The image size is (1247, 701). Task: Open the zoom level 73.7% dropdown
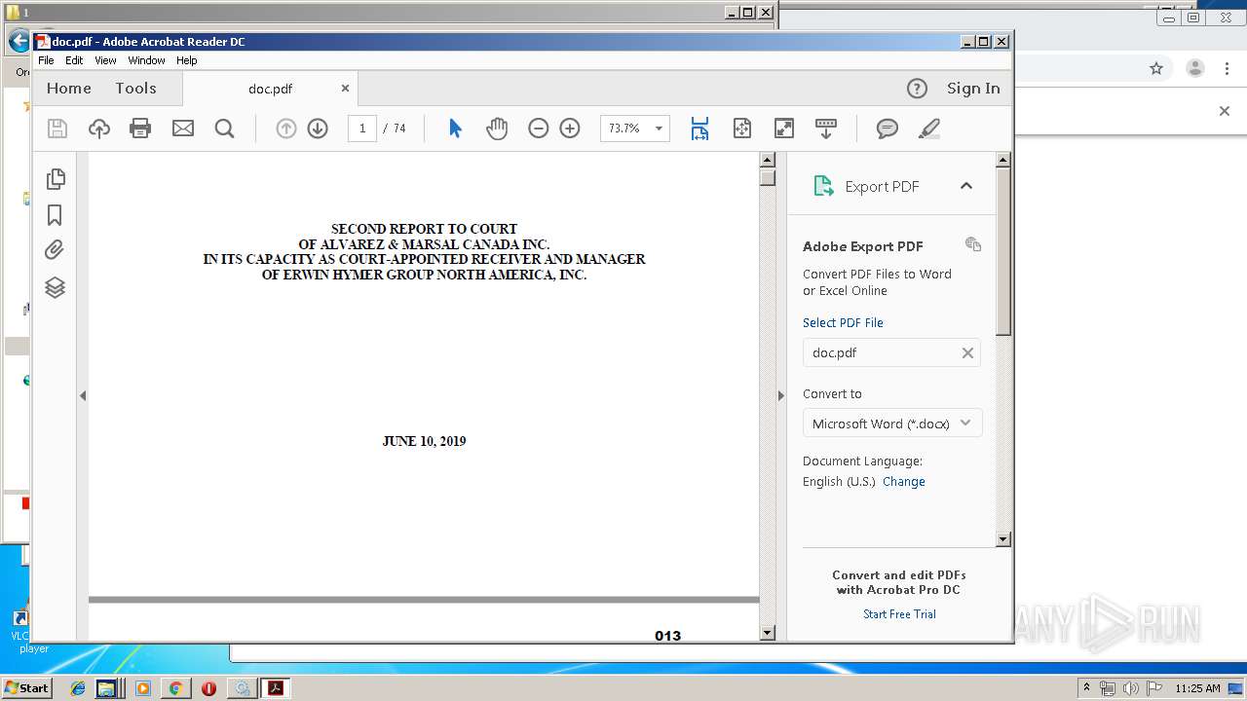(659, 129)
